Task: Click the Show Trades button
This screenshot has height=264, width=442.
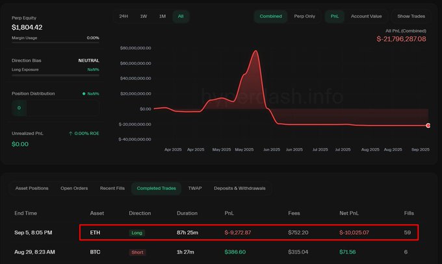Action: click(411, 16)
